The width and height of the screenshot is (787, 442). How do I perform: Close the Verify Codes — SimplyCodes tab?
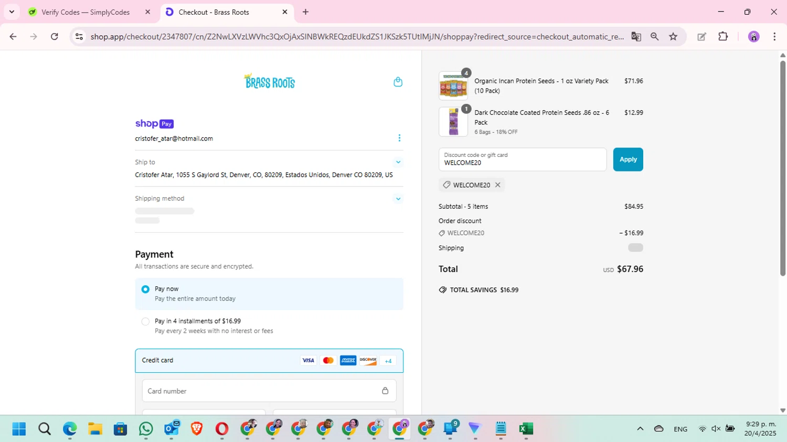[147, 12]
